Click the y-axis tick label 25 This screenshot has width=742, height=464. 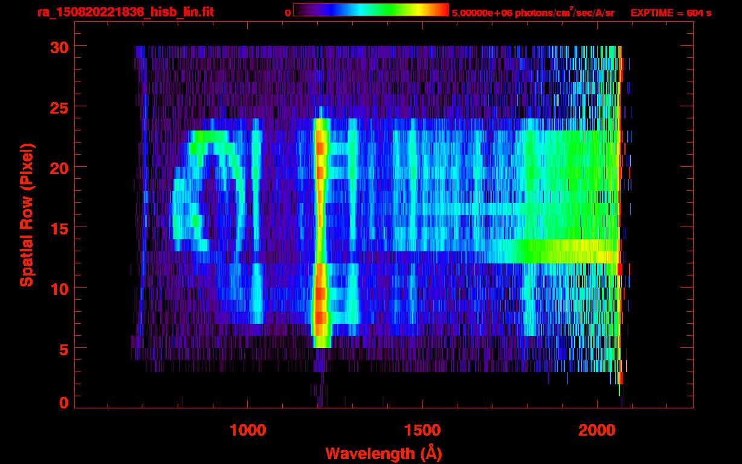[x=59, y=107]
